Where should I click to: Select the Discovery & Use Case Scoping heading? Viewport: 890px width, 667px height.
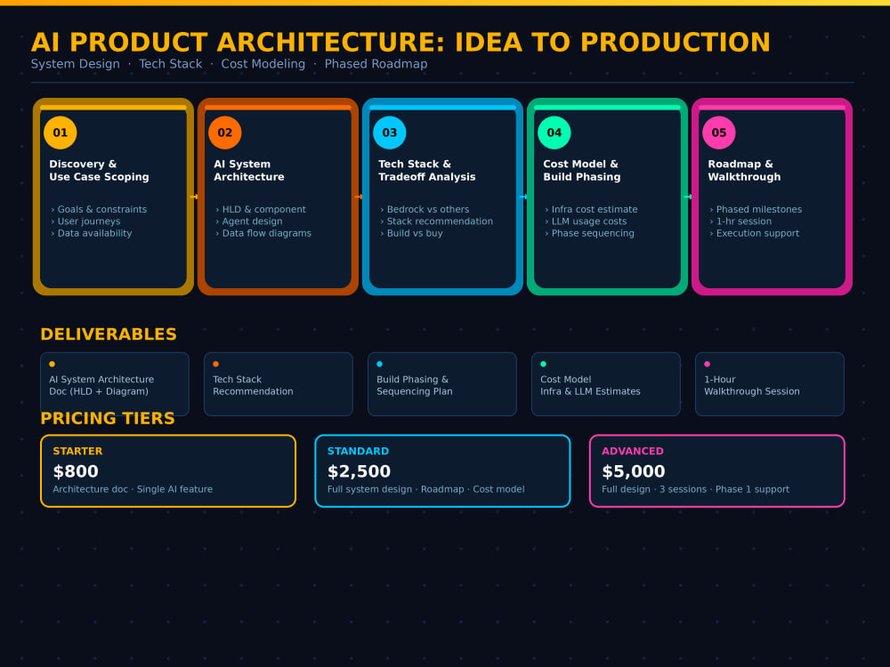coord(99,170)
